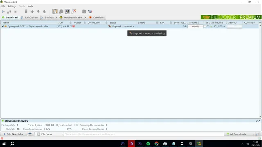Click the reconnect toolbar icon
The image size is (262, 147).
pos(84,11)
